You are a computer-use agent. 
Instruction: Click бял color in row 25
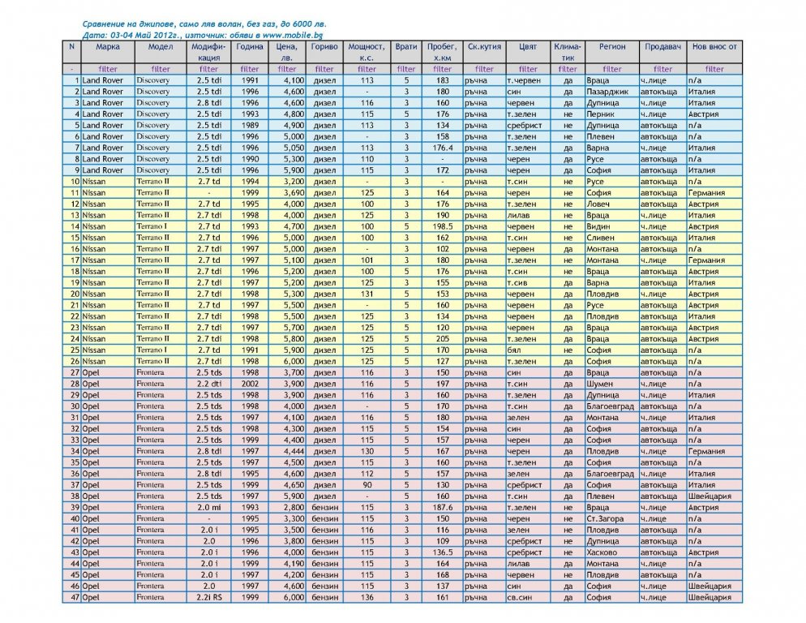[513, 350]
